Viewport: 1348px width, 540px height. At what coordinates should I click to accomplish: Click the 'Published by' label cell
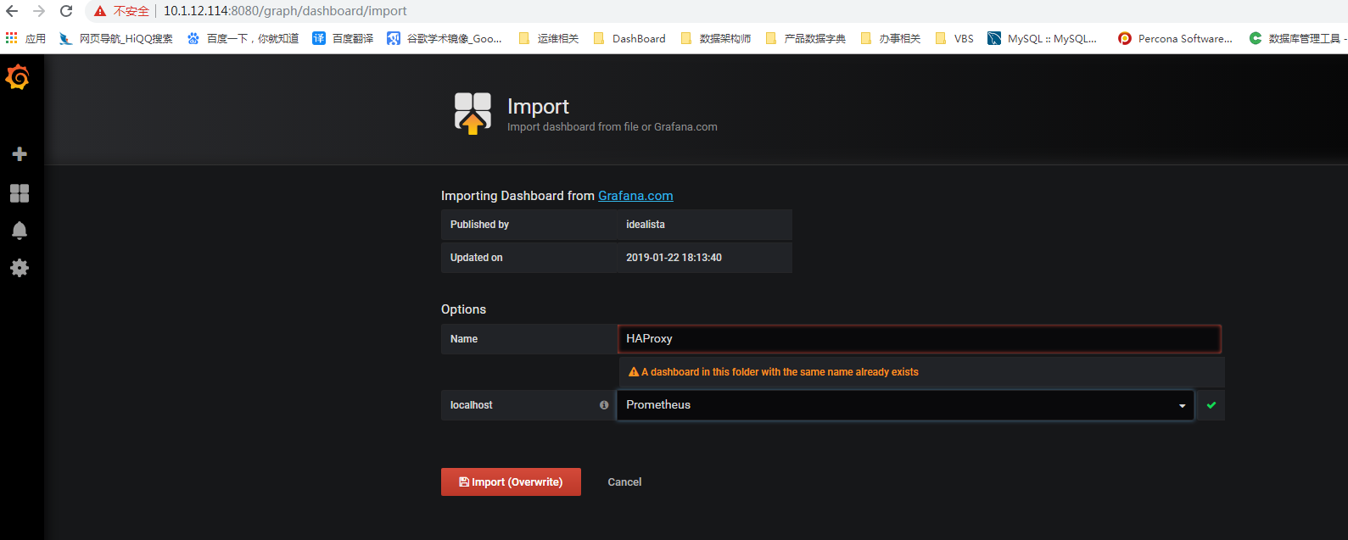[529, 225]
